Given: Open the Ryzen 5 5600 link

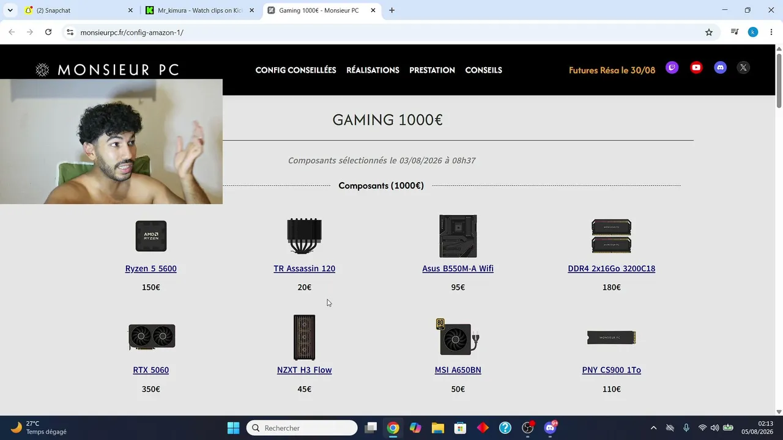Looking at the screenshot, I should tap(151, 269).
